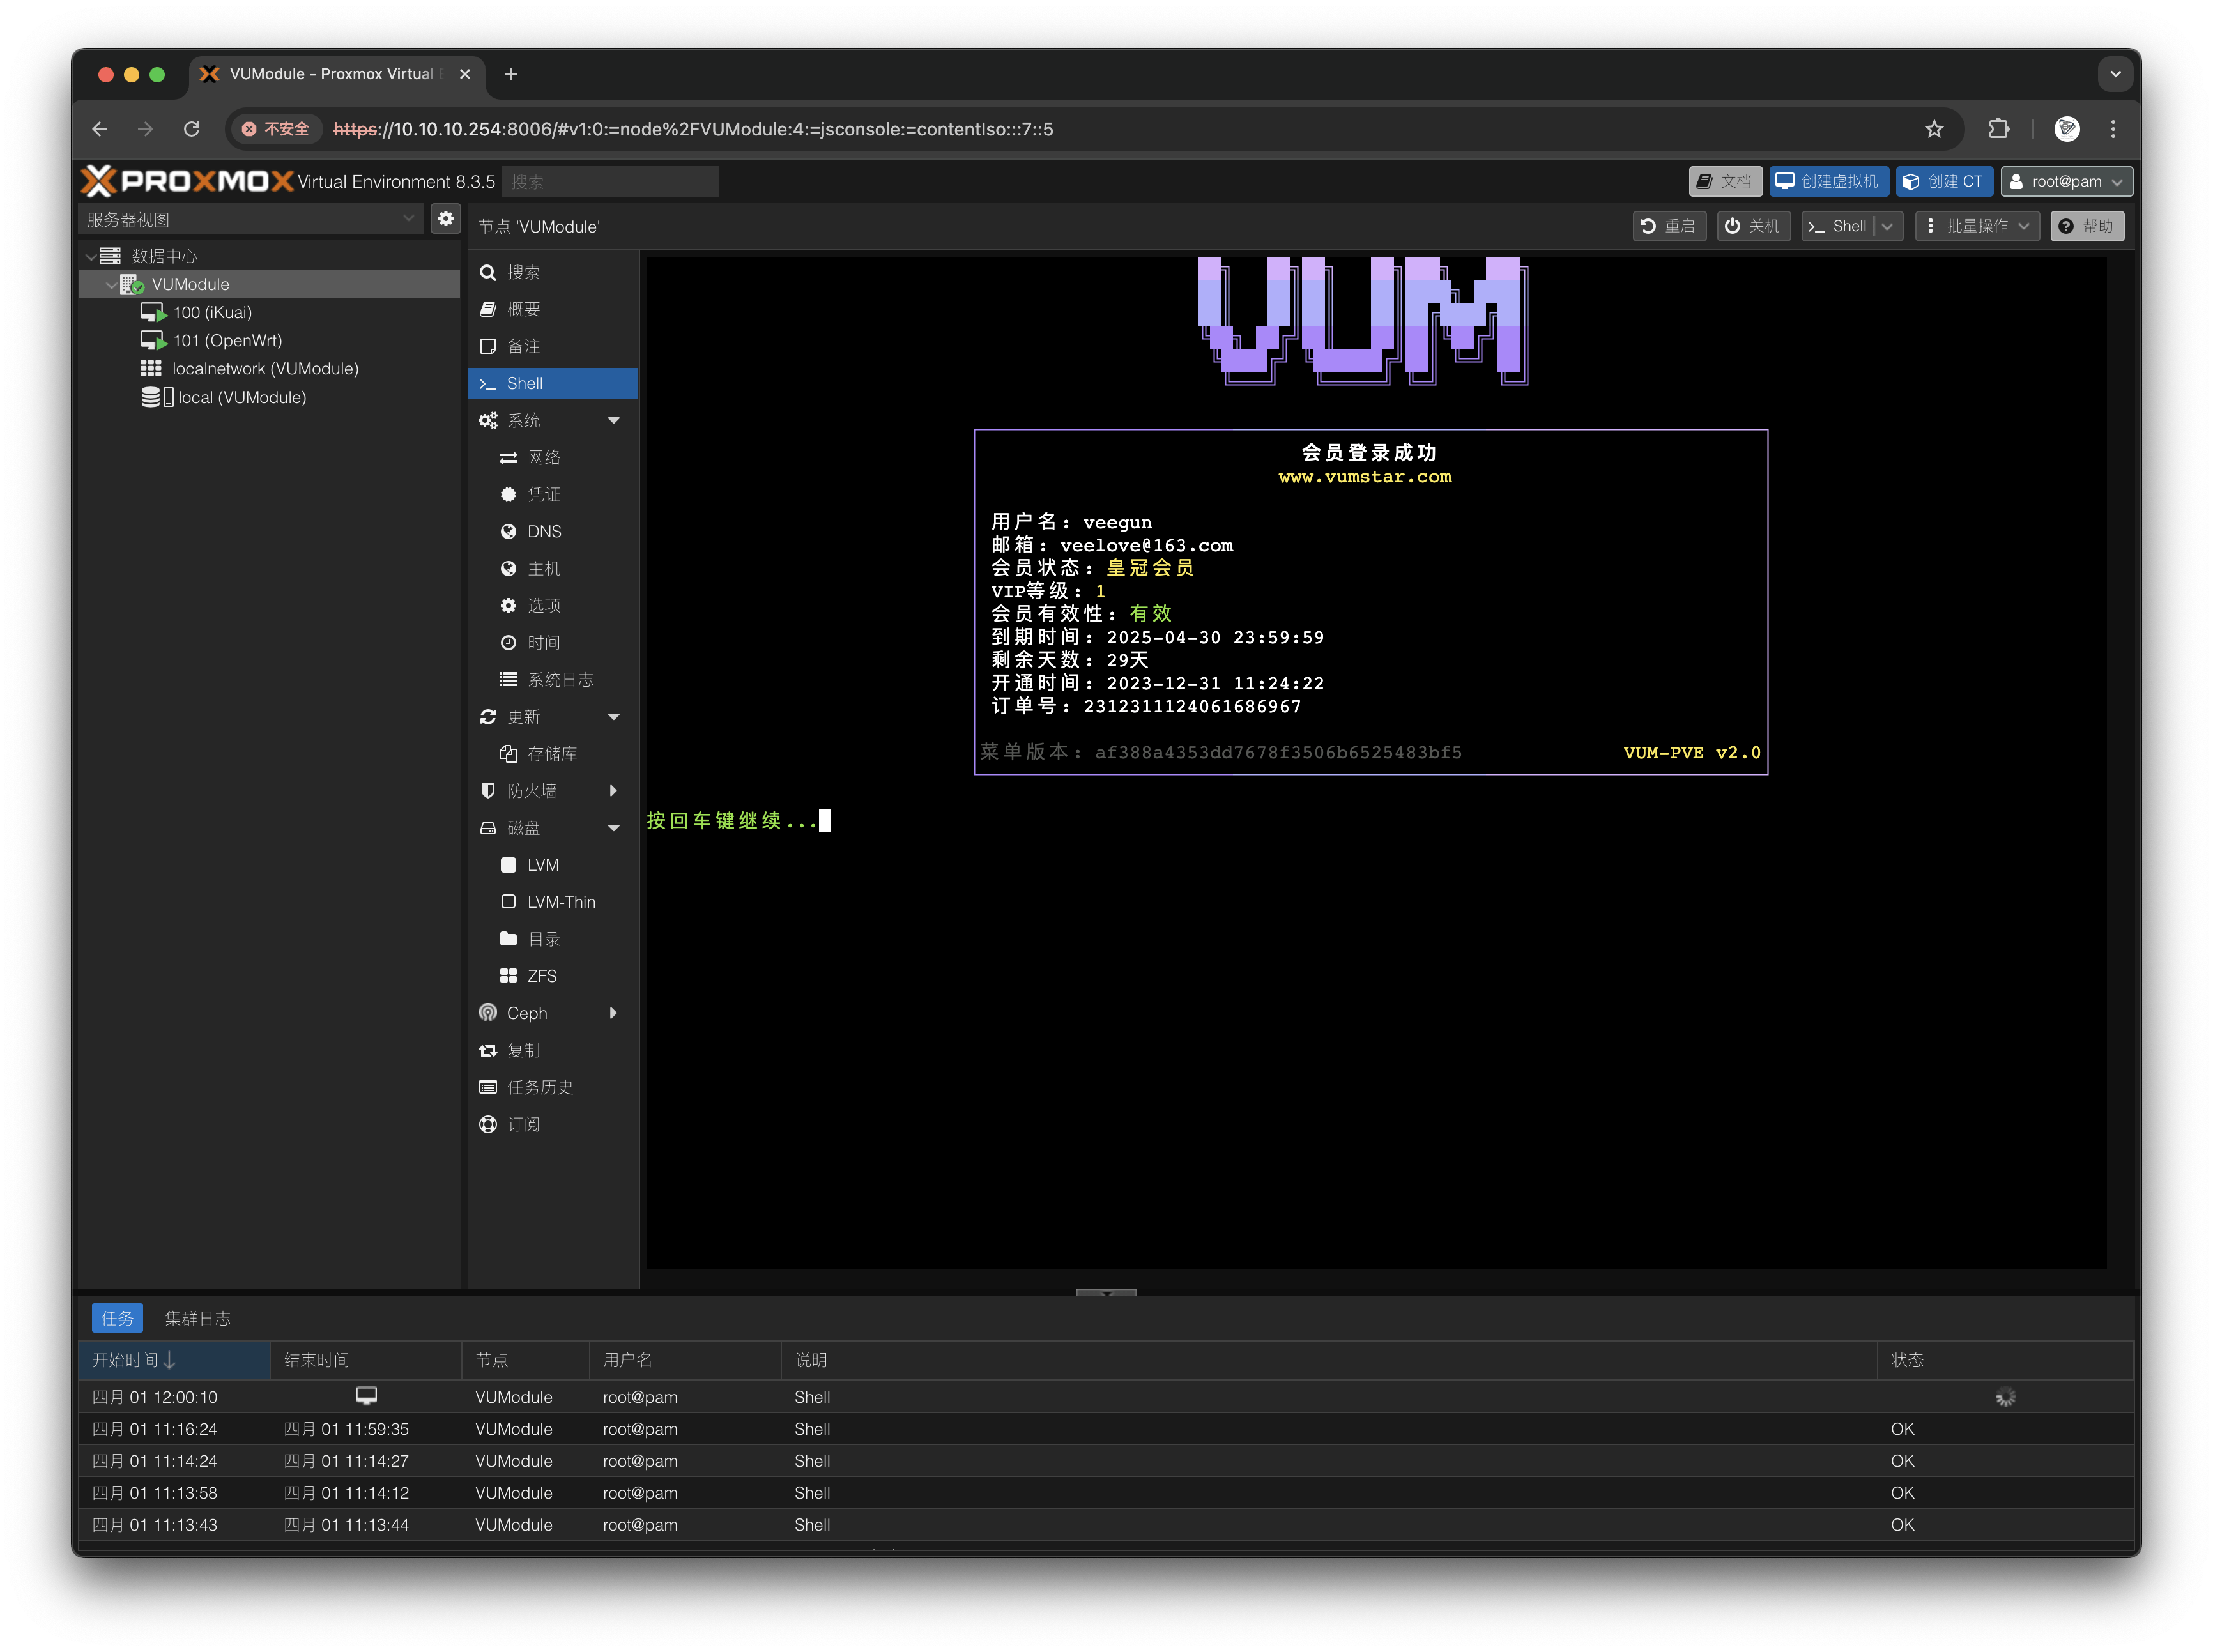Open the Shell dropdown arrow in toolbar
This screenshot has width=2213, height=1652.
pos(1887,226)
